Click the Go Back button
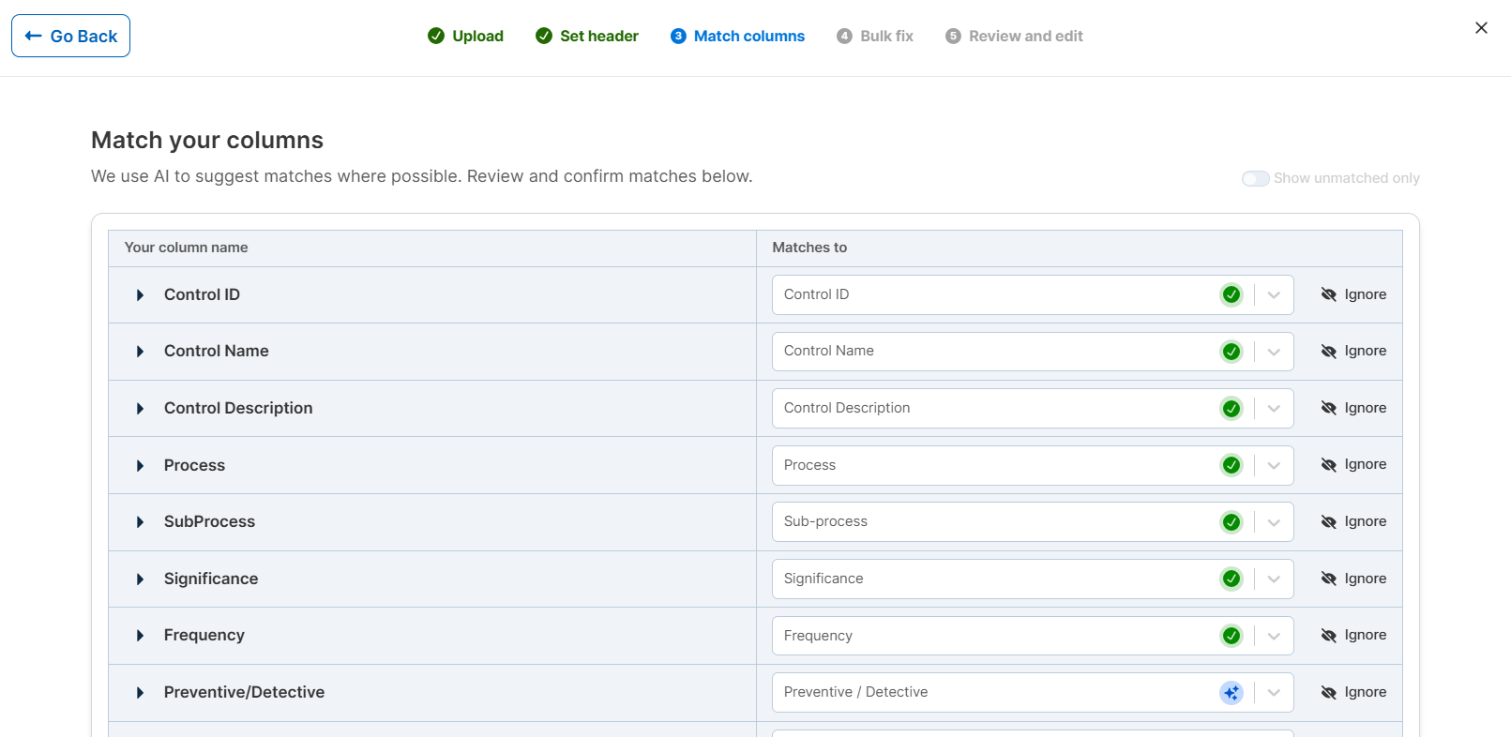1511x737 pixels. coord(70,36)
